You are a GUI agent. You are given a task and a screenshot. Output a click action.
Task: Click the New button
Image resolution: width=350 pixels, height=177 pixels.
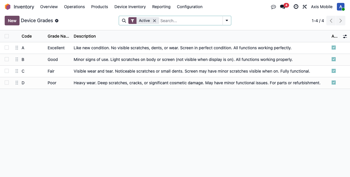12,21
